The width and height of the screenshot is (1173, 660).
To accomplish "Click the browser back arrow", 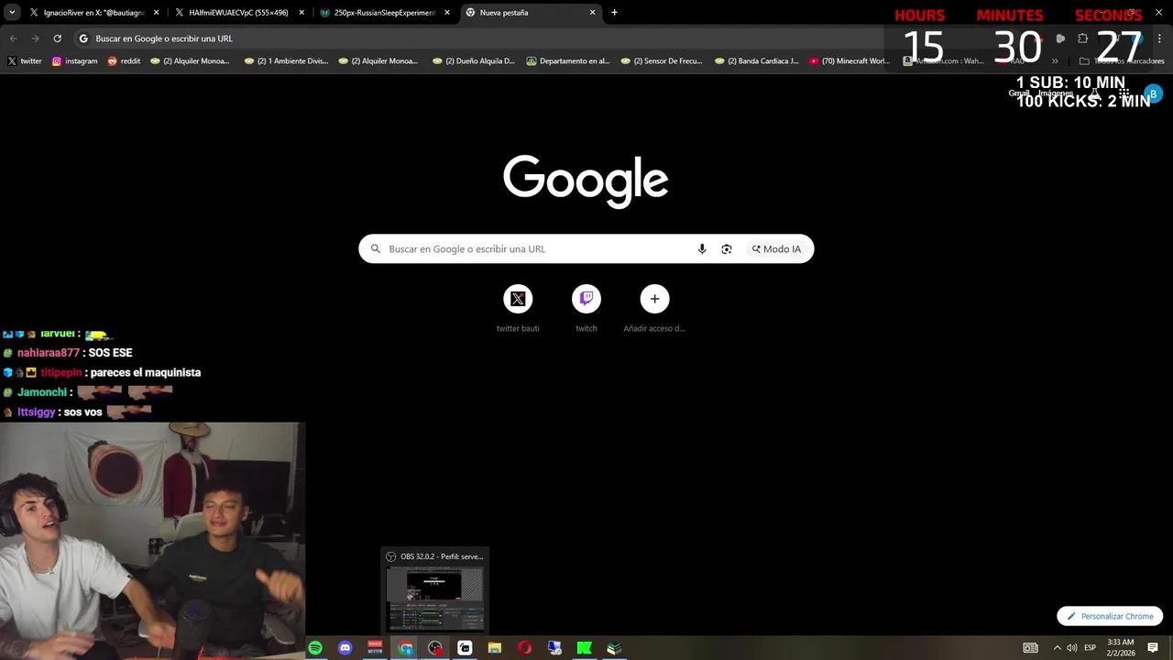I will click(13, 38).
